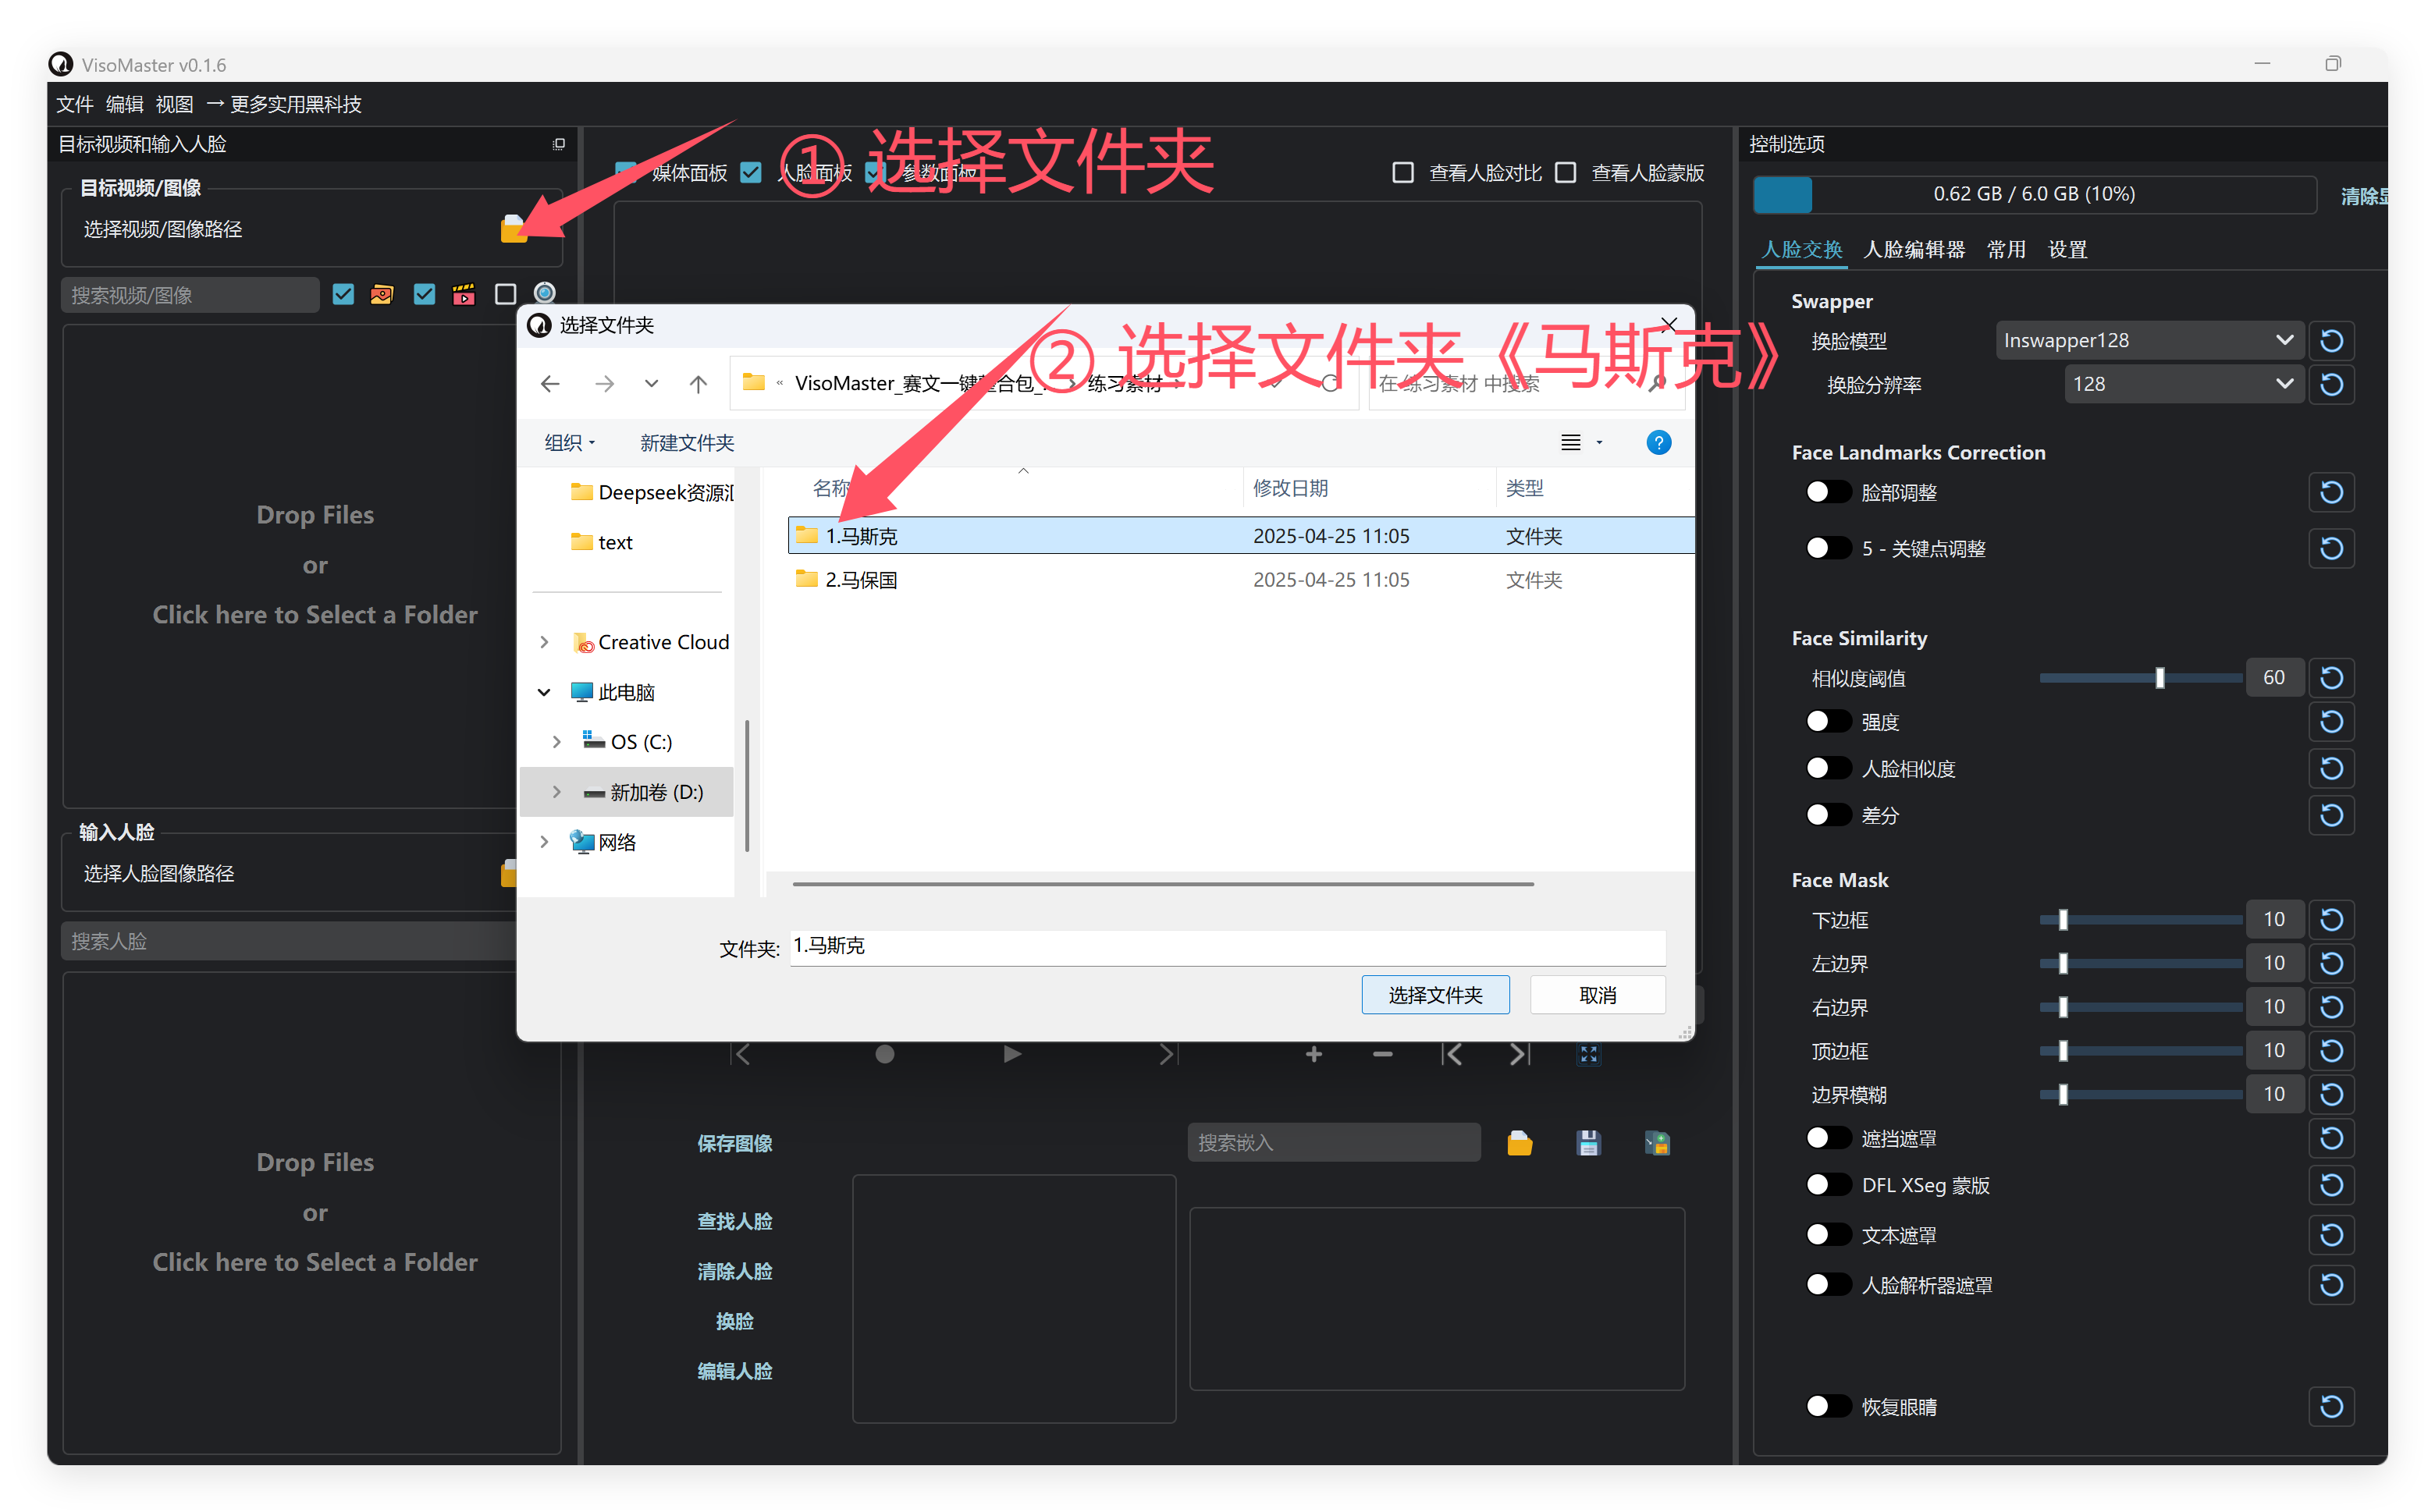Click the New Folder button

686,442
